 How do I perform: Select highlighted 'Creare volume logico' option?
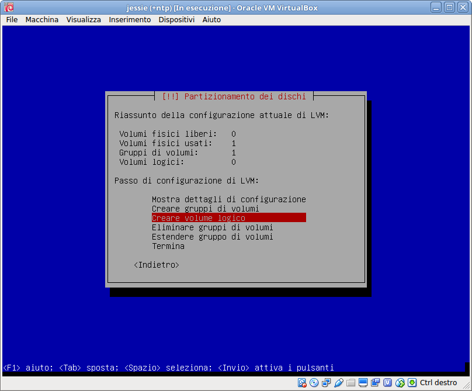tap(229, 218)
